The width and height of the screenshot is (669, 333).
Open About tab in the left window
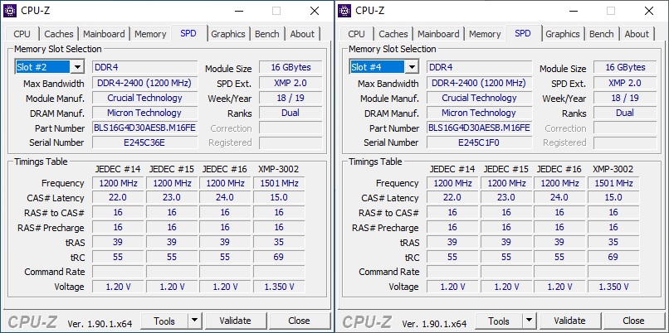click(302, 34)
